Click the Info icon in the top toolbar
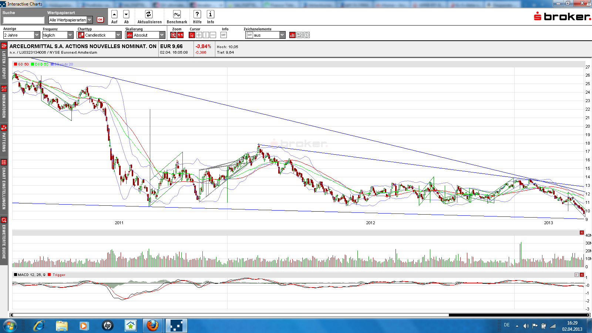The height and width of the screenshot is (333, 592). pos(211,14)
